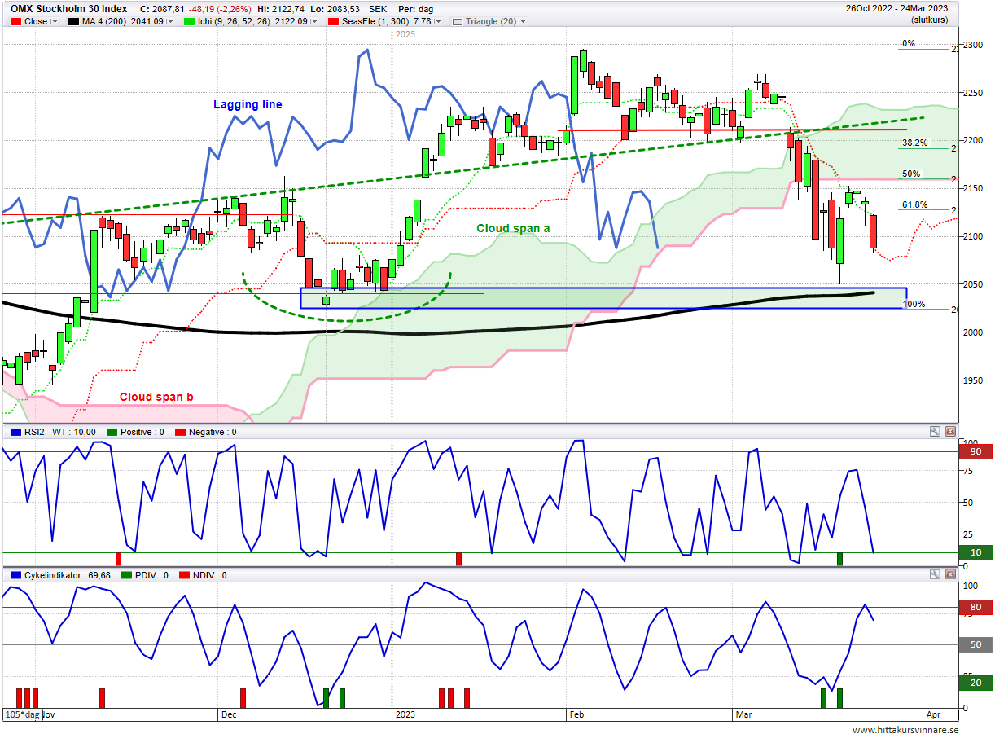995x734 pixels.
Task: Close the RSI2 indicator panel
Action: (x=950, y=432)
